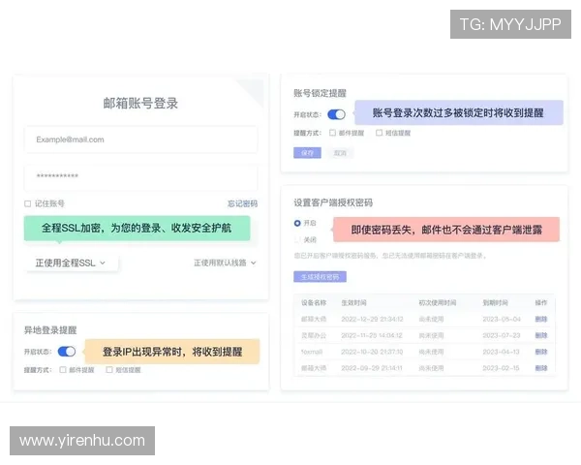Click the 取消 cancel button
581x465 pixels.
click(340, 153)
